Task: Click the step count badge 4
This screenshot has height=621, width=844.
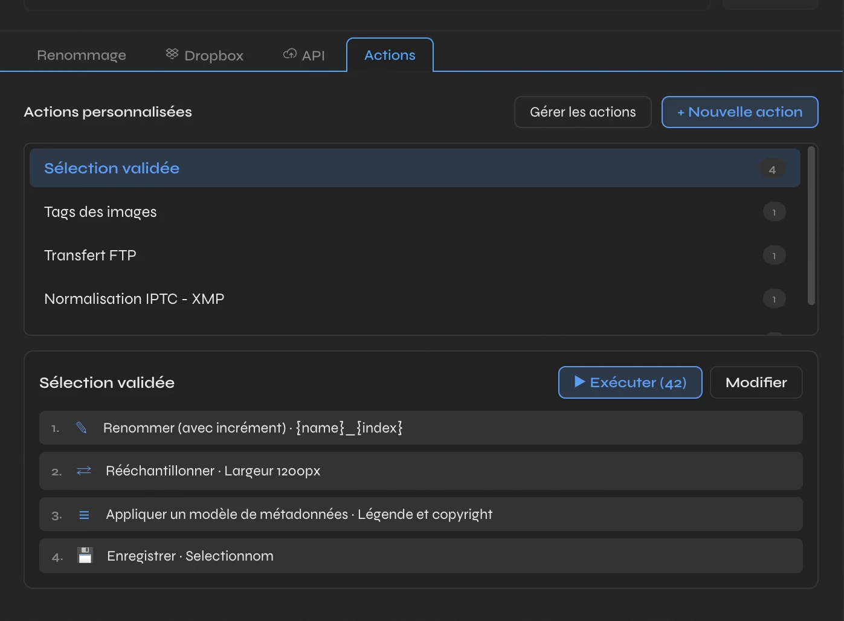Action: [772, 169]
